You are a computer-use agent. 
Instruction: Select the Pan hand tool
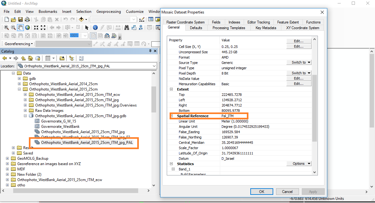[x=20, y=28]
